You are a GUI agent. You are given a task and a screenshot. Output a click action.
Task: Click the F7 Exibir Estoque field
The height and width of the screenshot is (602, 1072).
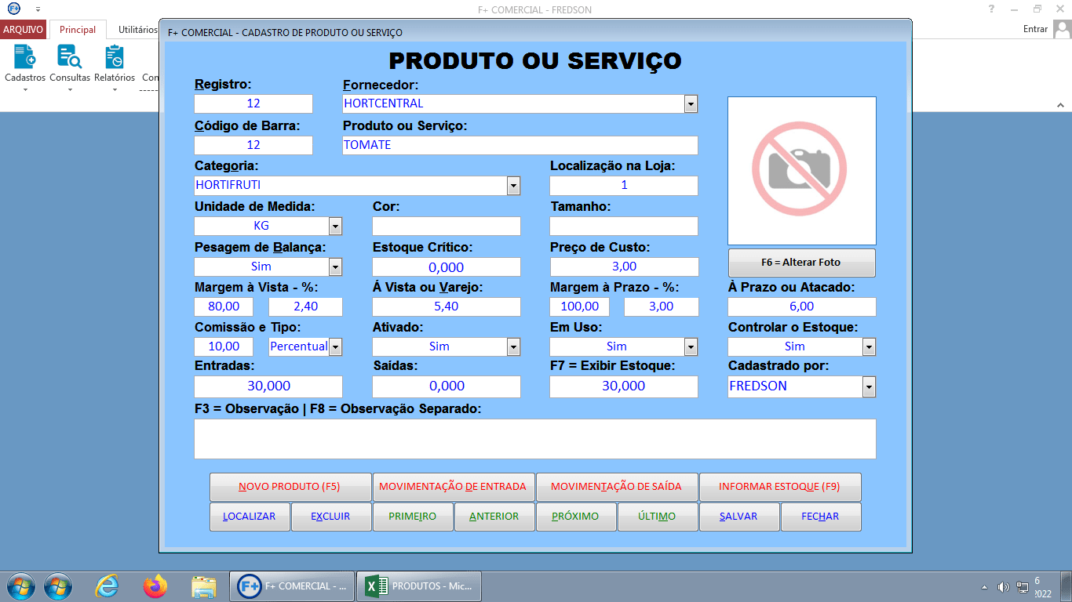pos(624,386)
